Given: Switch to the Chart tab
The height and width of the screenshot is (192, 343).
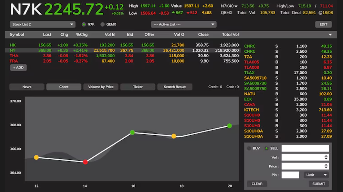Looking at the screenshot, I should (64, 87).
